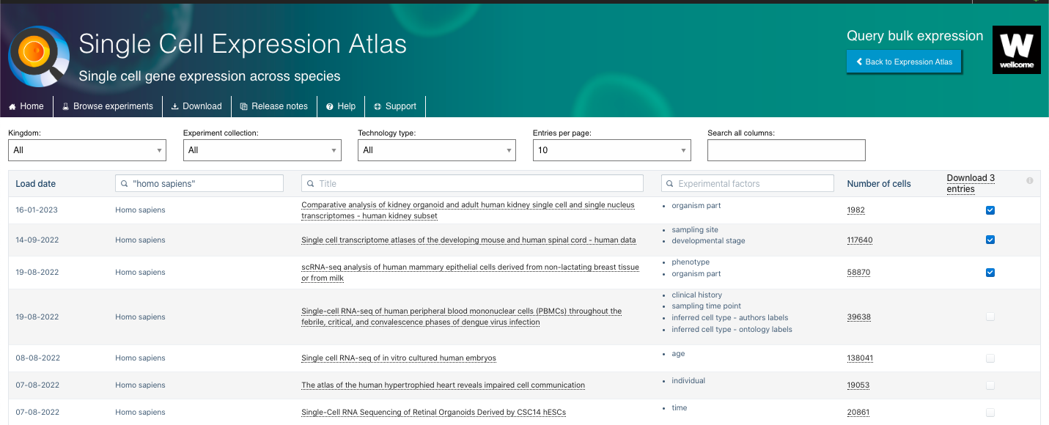Open the Kingdom dropdown
This screenshot has height=425, width=1049.
87,150
